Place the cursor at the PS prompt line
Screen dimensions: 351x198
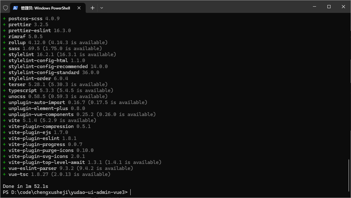click(x=63, y=192)
